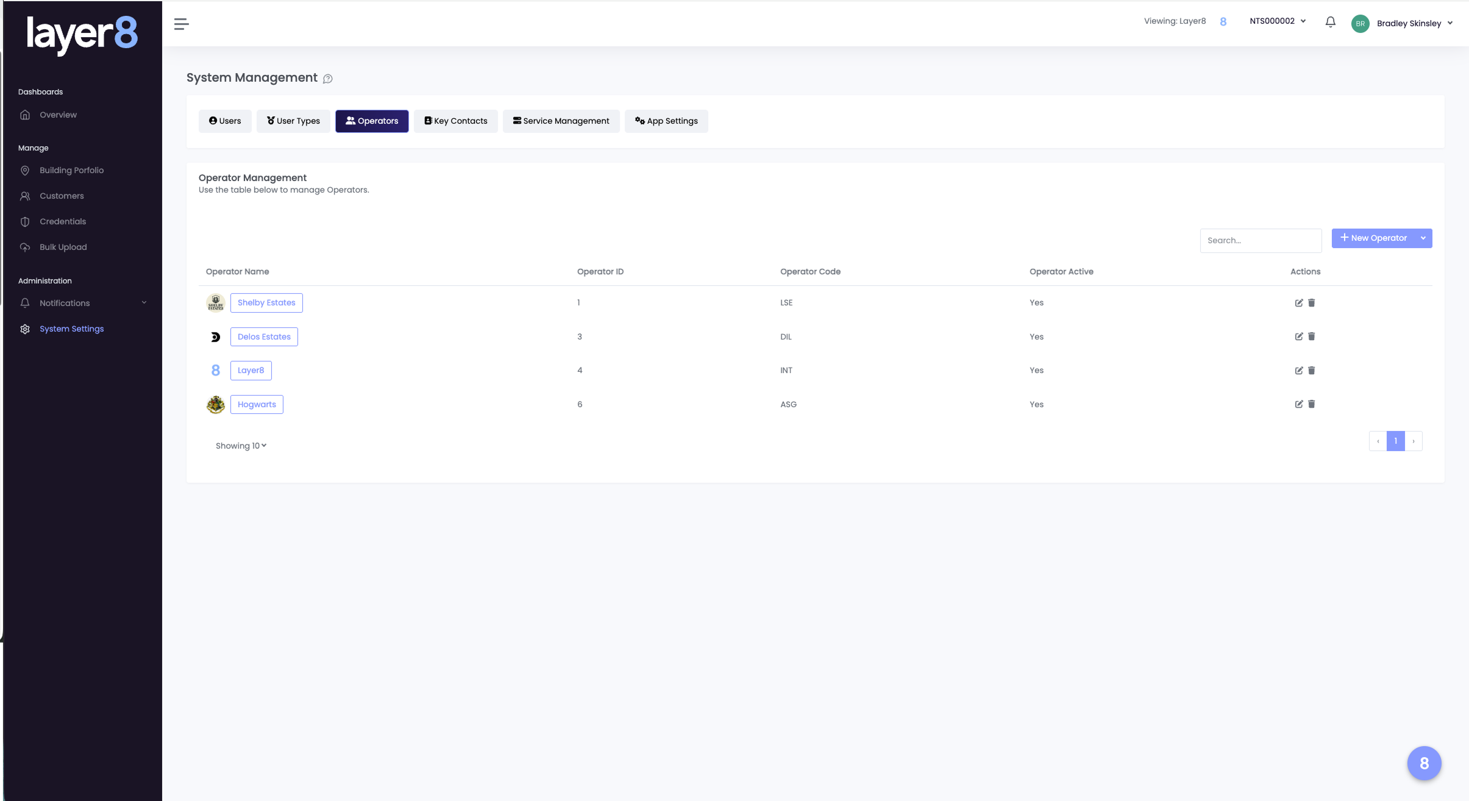Expand the New Operator dropdown arrow

point(1423,238)
